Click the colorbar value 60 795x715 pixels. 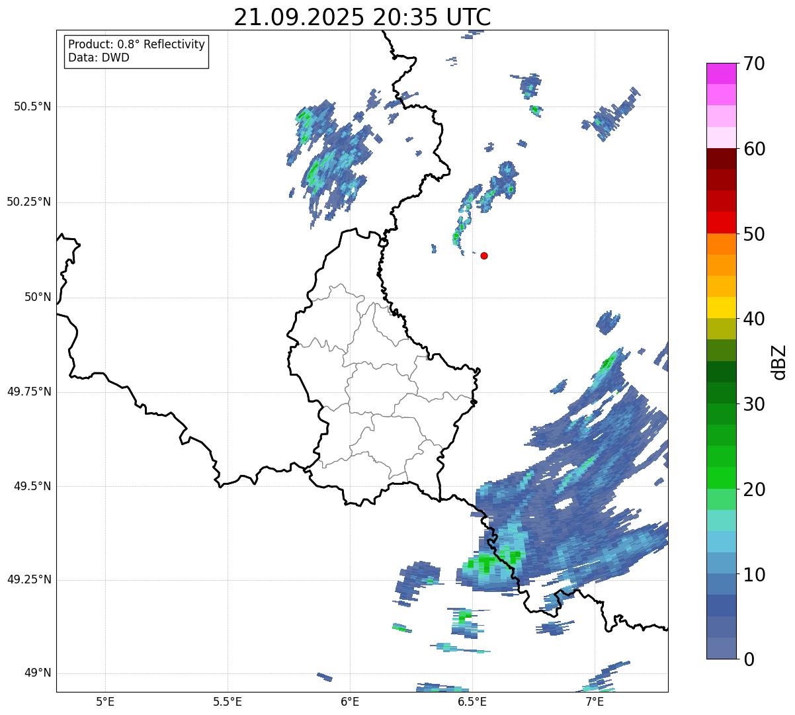coord(754,149)
